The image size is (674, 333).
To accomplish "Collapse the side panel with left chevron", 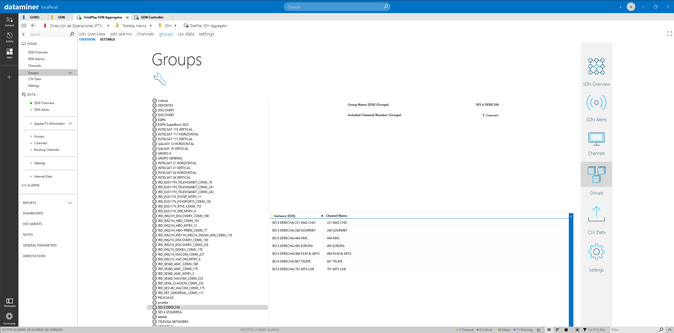I will click(x=23, y=34).
